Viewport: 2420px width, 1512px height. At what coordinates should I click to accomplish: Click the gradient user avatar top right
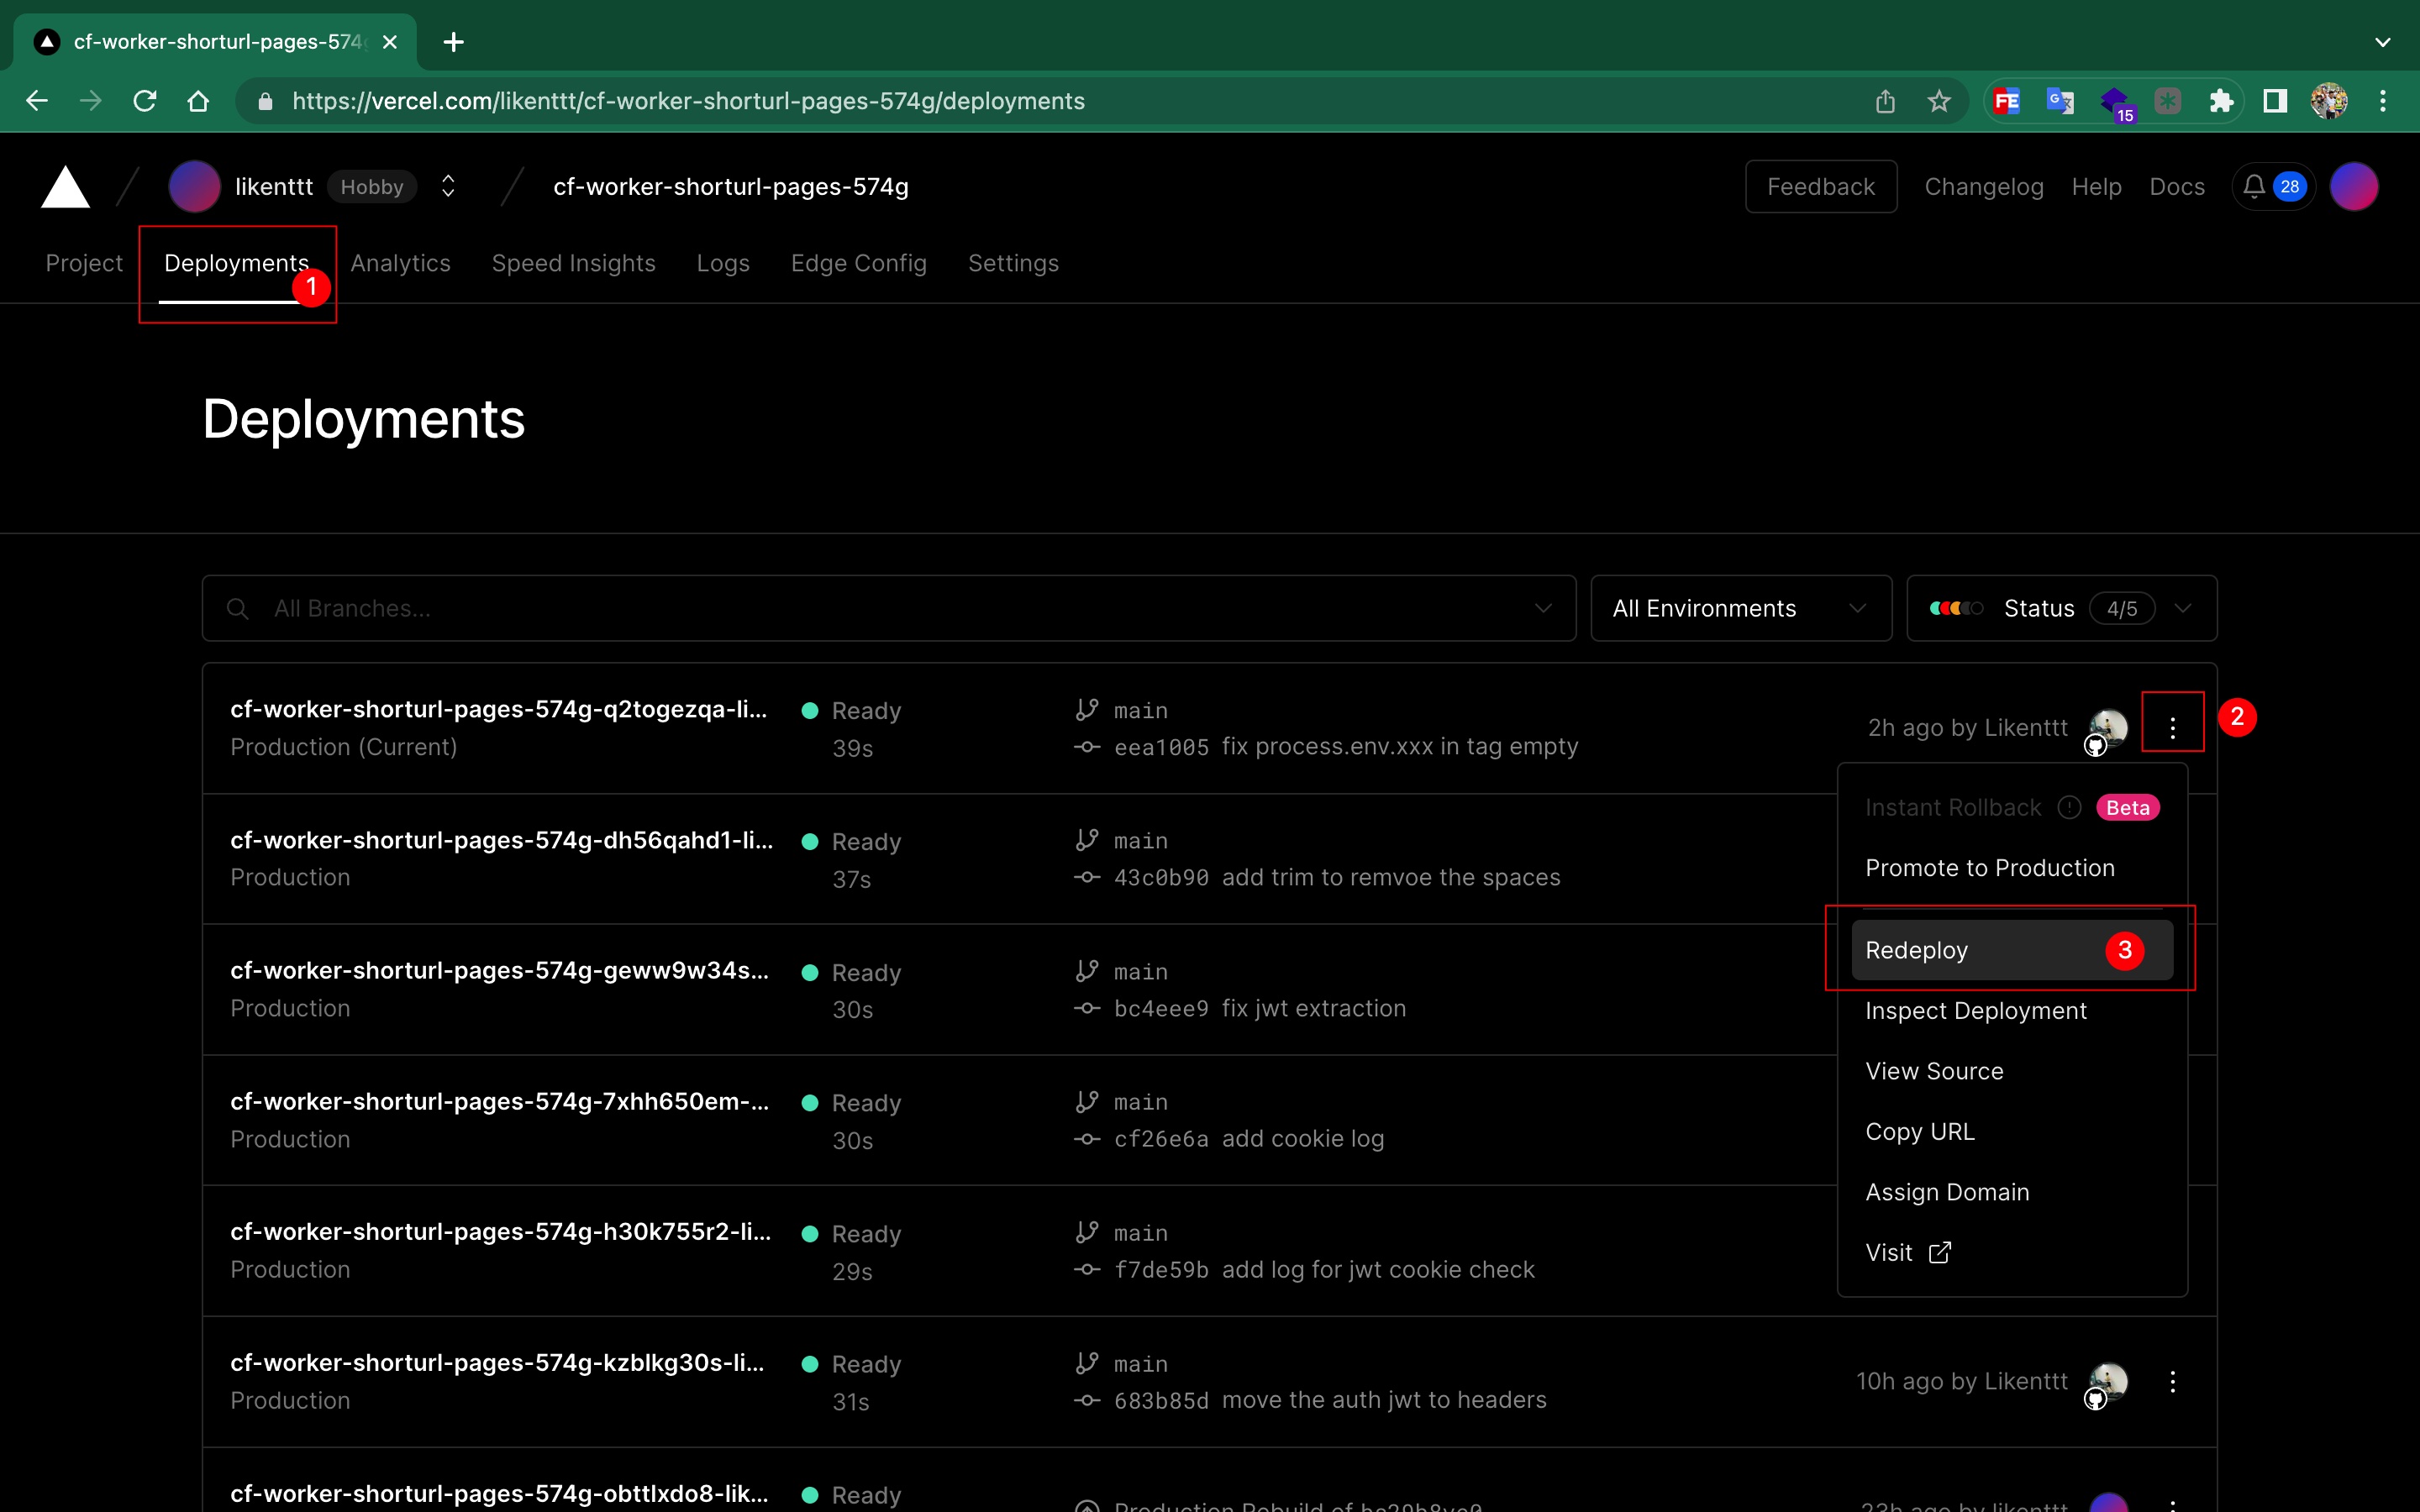tap(2353, 187)
